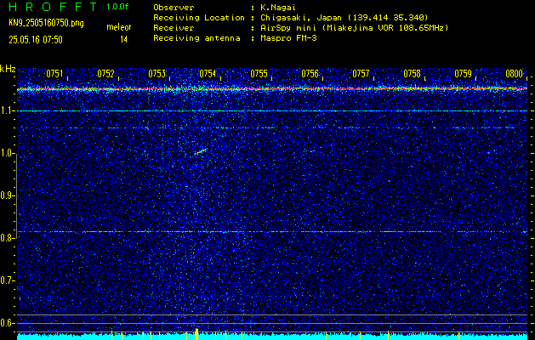Click the tall yellow peak in bottom power graph
The width and height of the screenshot is (535, 340).
click(x=196, y=333)
